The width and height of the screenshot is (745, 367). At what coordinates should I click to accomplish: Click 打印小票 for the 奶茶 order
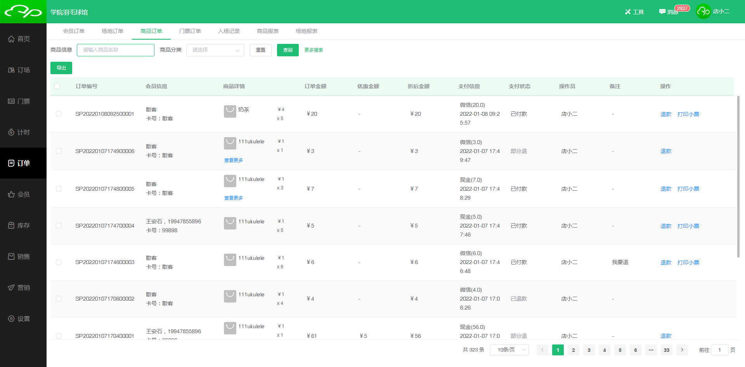(x=688, y=114)
